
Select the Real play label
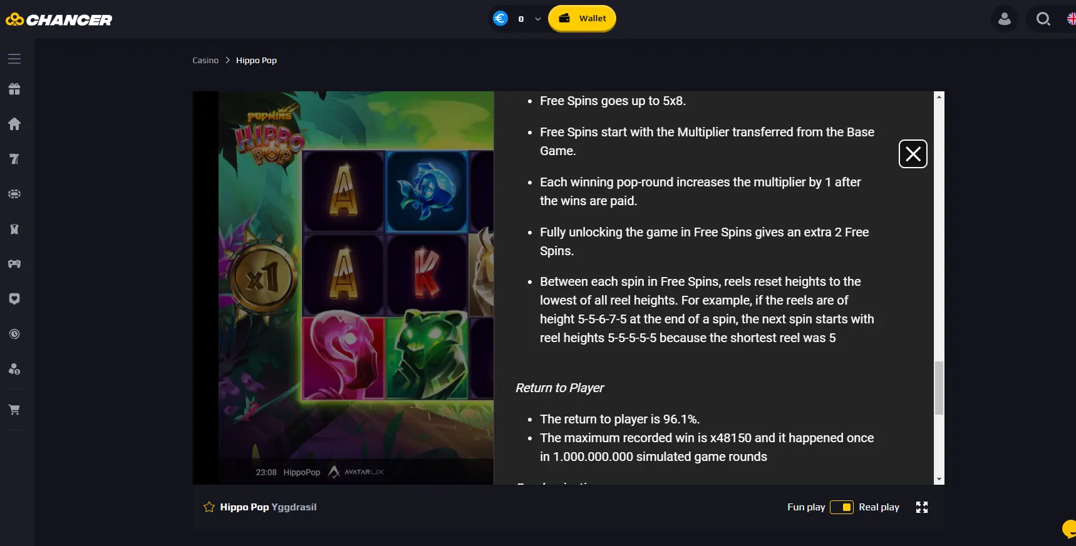click(879, 507)
